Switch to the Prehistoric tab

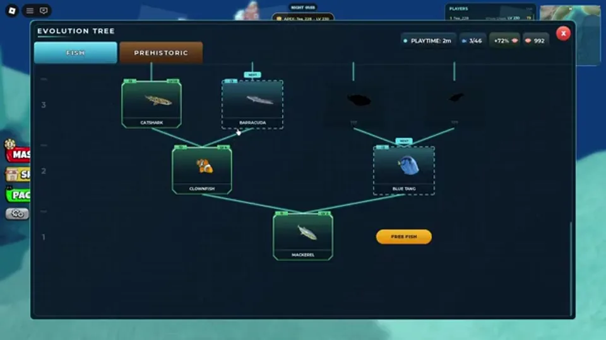161,52
